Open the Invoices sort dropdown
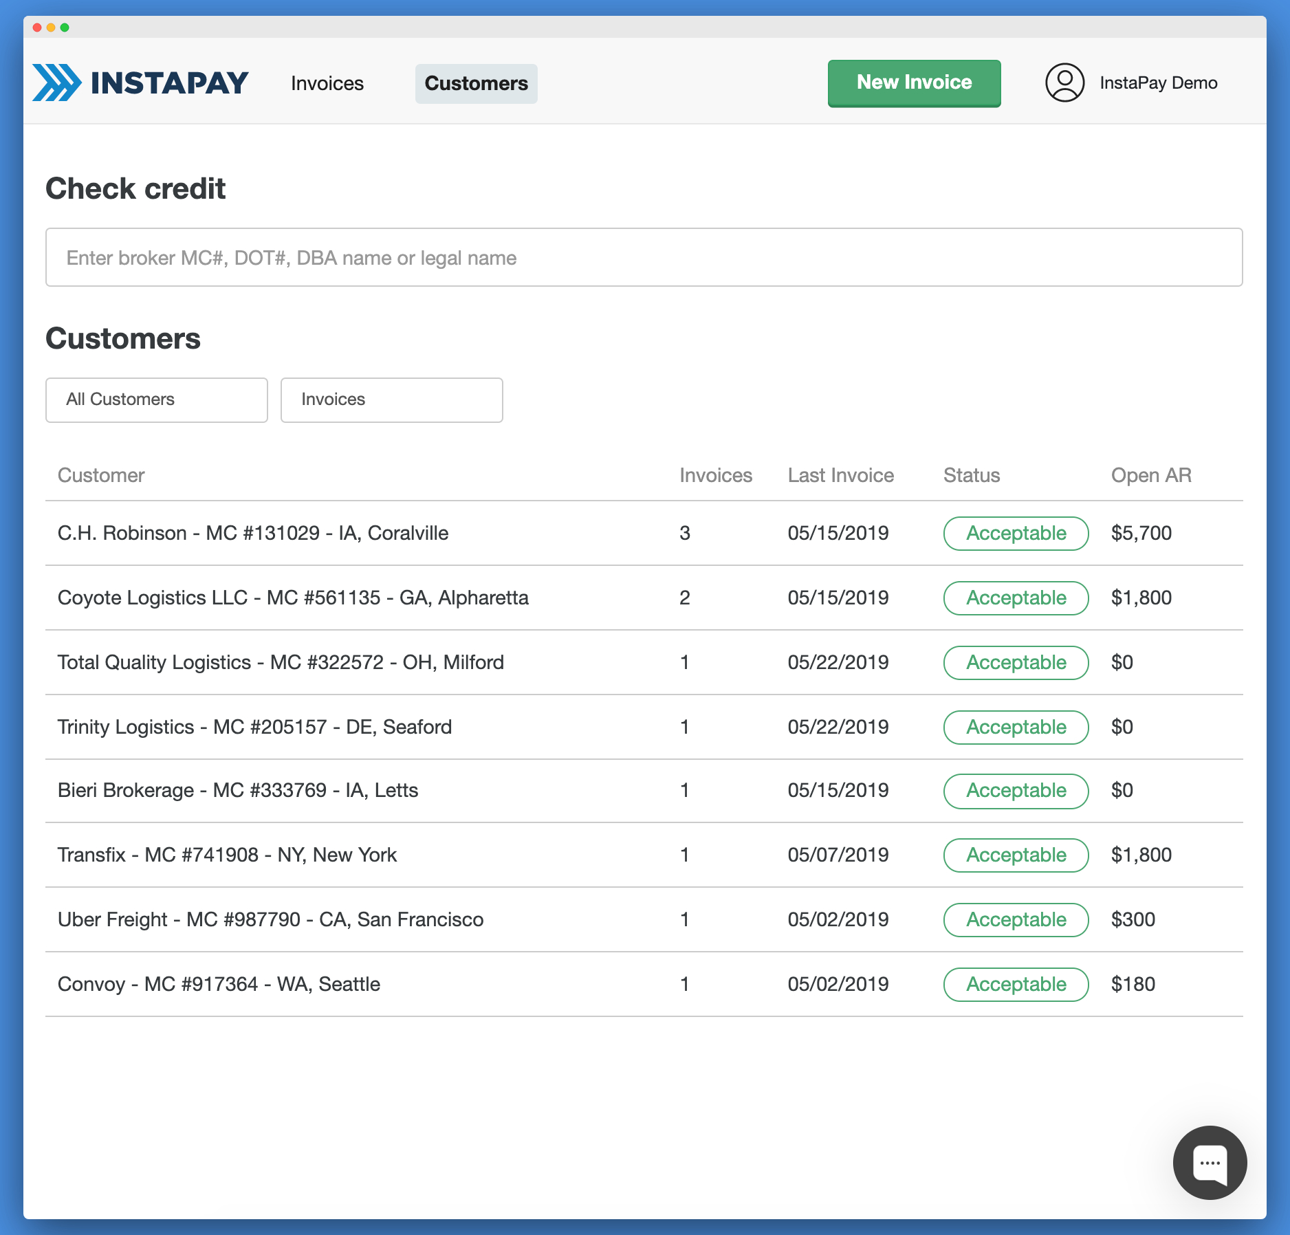 coord(392,400)
